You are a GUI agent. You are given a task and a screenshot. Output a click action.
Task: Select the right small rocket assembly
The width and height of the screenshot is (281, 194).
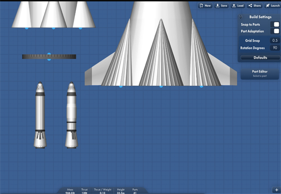point(71,115)
